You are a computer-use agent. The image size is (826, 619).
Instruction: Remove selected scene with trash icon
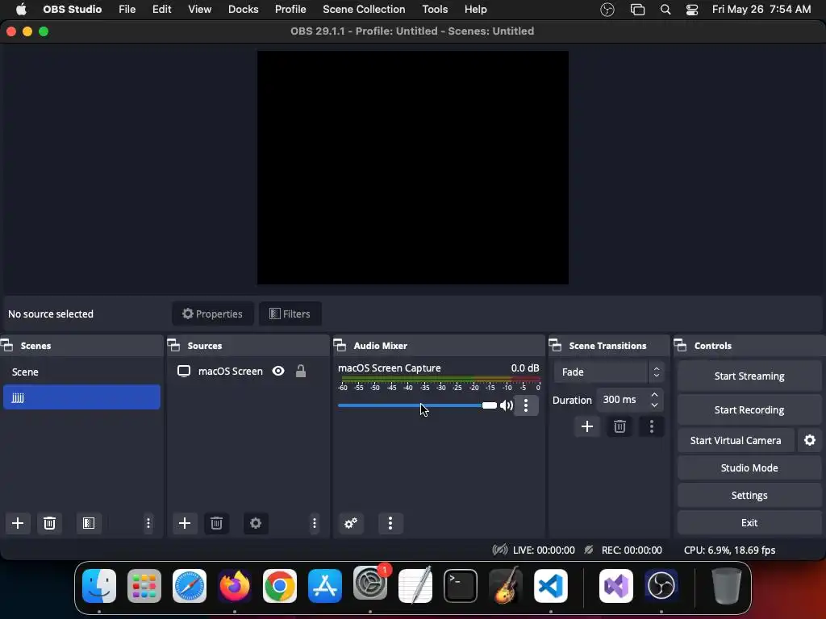(x=49, y=523)
